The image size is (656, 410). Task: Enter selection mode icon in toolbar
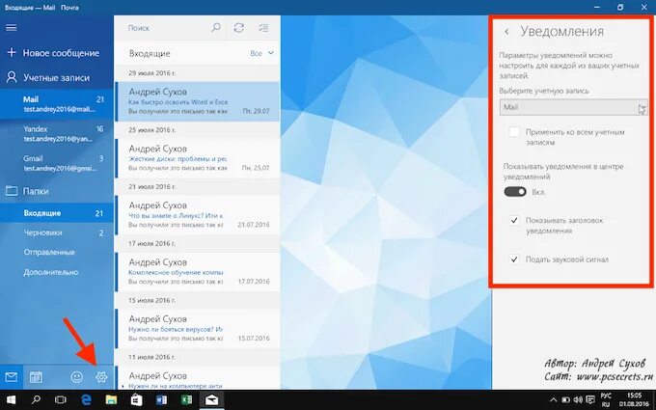click(263, 28)
